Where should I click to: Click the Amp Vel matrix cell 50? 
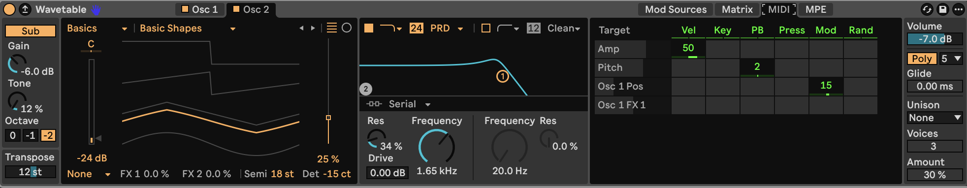coord(688,49)
